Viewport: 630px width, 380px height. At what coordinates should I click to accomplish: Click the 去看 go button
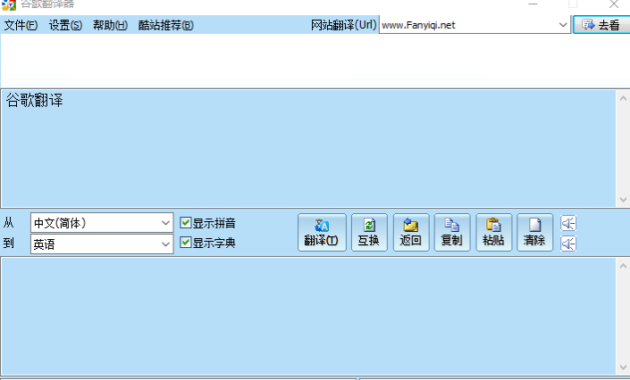point(601,25)
